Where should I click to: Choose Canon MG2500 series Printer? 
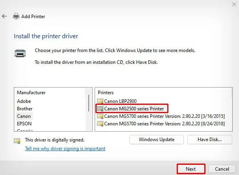tap(134, 108)
